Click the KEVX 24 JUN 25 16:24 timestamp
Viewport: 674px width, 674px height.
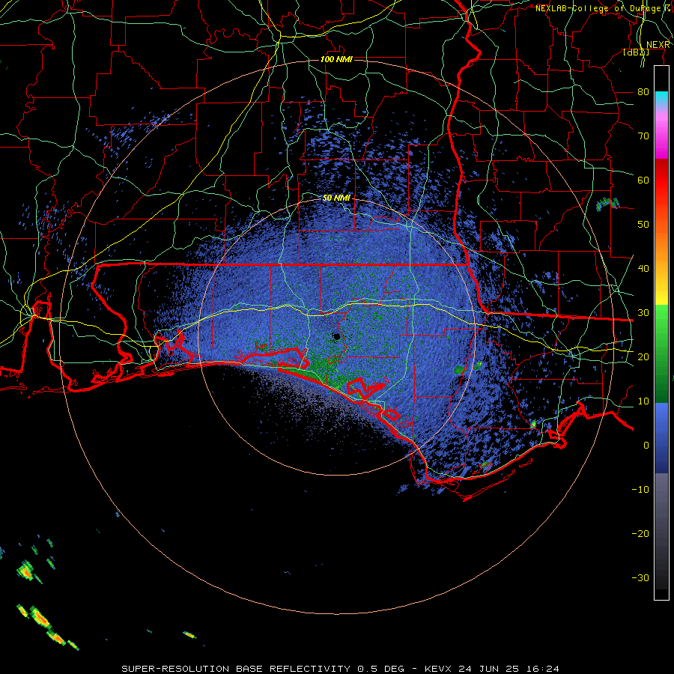pyautogui.click(x=492, y=669)
